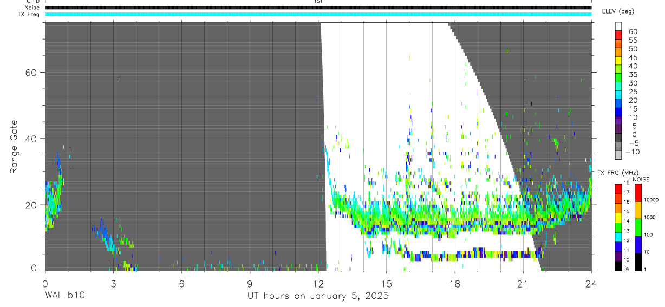665x307 pixels.
Task: Click the 18 UT hour axis label
Action: (x=455, y=284)
